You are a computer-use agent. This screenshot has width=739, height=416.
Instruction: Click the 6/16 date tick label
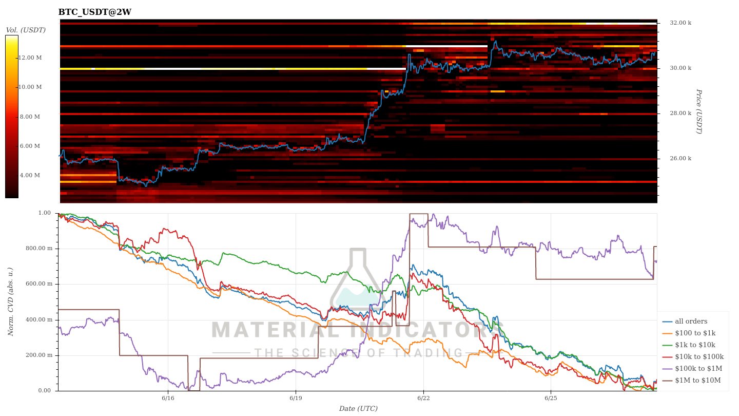pyautogui.click(x=168, y=398)
